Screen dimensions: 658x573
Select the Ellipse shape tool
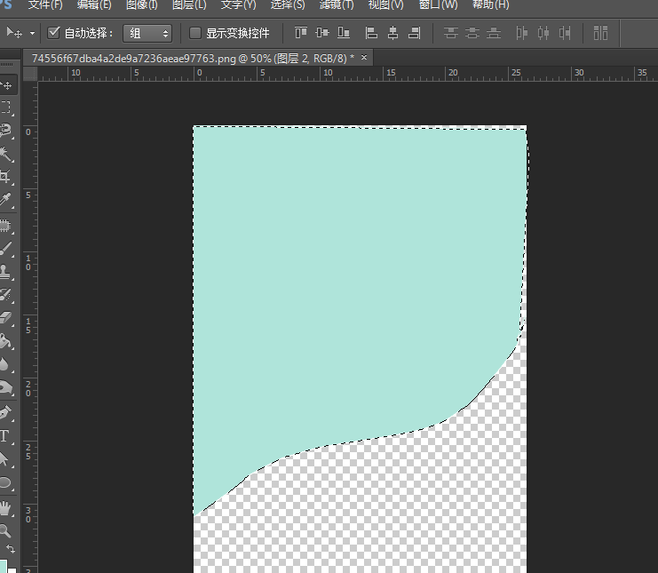(x=6, y=482)
